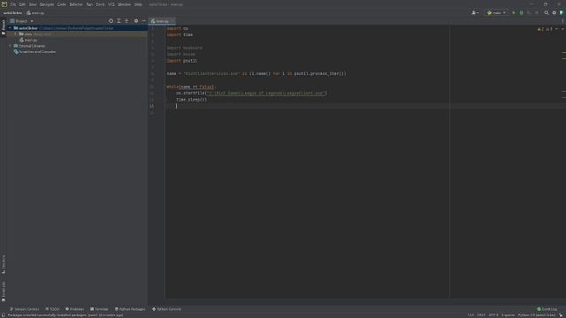Click the Stop icon in toolbar
Image resolution: width=566 pixels, height=318 pixels.
coord(537,12)
